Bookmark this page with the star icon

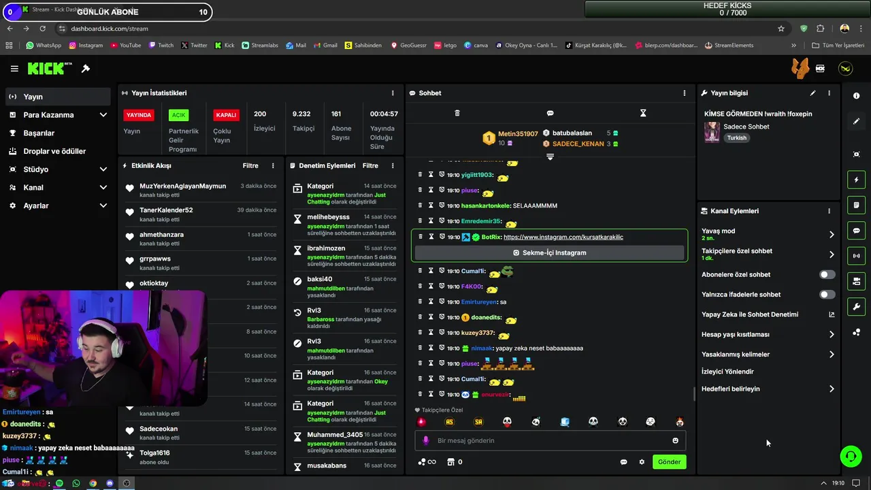781,29
